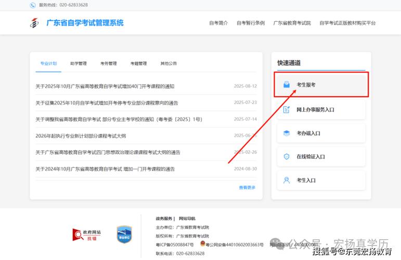The image size is (401, 260).
Task: Click date 2024-08-30 in notice list
Action: (245, 168)
